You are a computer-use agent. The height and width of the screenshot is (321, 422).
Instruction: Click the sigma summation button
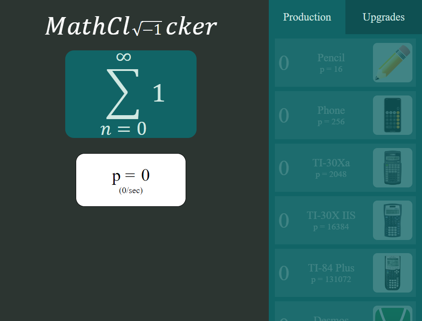pyautogui.click(x=131, y=94)
